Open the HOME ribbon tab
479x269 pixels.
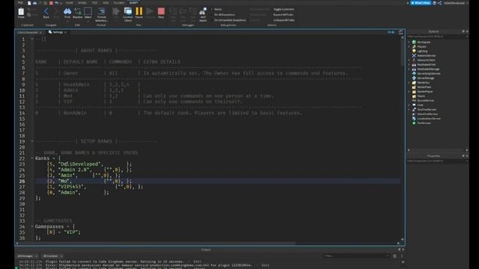(70, 3)
